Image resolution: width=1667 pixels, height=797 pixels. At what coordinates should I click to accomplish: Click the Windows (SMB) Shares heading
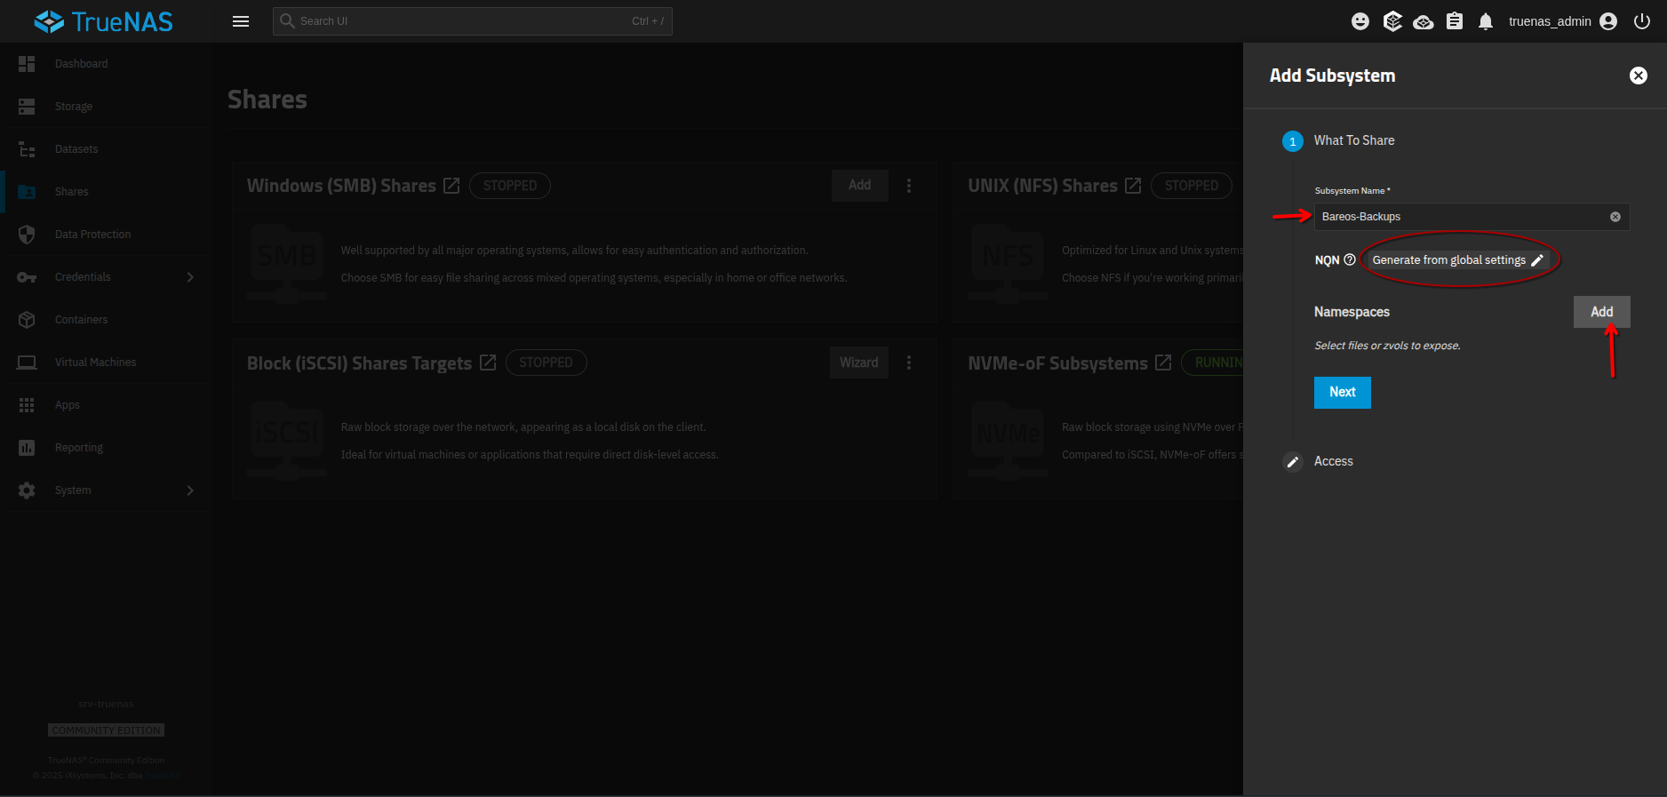pos(341,186)
